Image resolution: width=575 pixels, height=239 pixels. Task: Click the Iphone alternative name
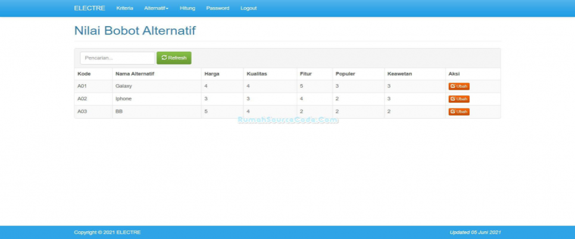pyautogui.click(x=123, y=98)
